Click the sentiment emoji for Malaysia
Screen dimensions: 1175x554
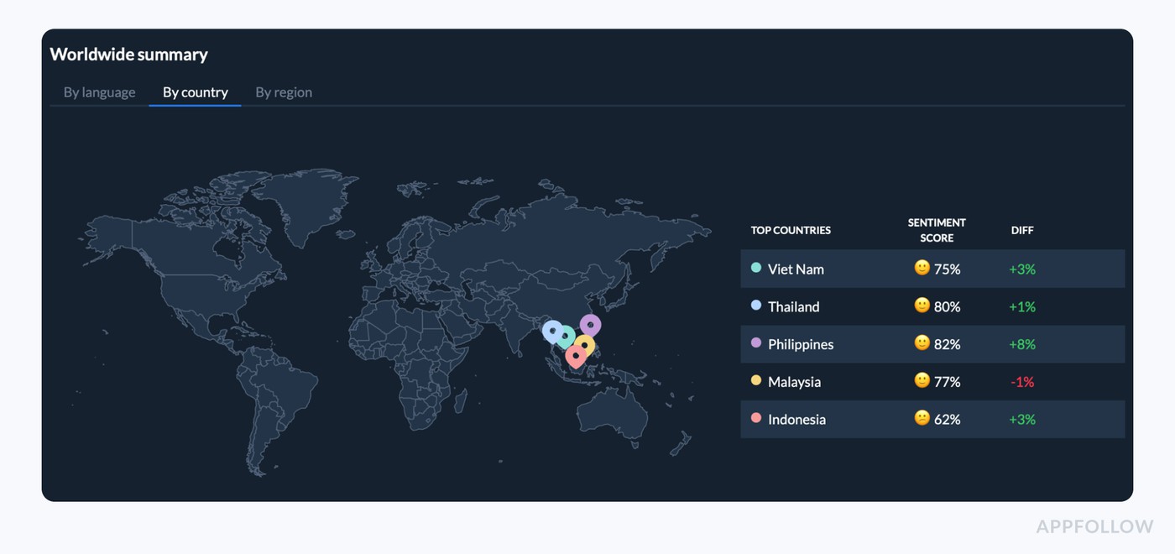(921, 381)
